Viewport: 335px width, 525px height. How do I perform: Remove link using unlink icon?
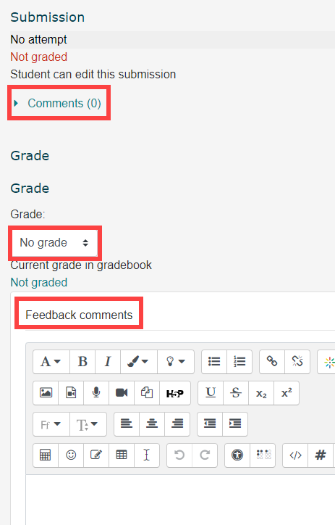pos(297,362)
